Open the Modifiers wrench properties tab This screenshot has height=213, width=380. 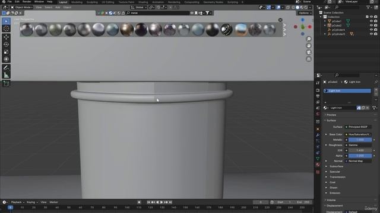318,135
